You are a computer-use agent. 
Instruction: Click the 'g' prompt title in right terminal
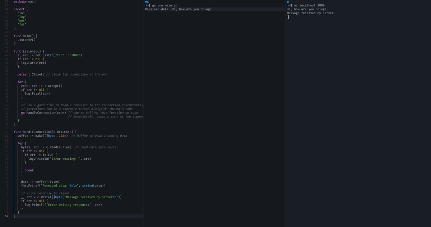[288, 2]
